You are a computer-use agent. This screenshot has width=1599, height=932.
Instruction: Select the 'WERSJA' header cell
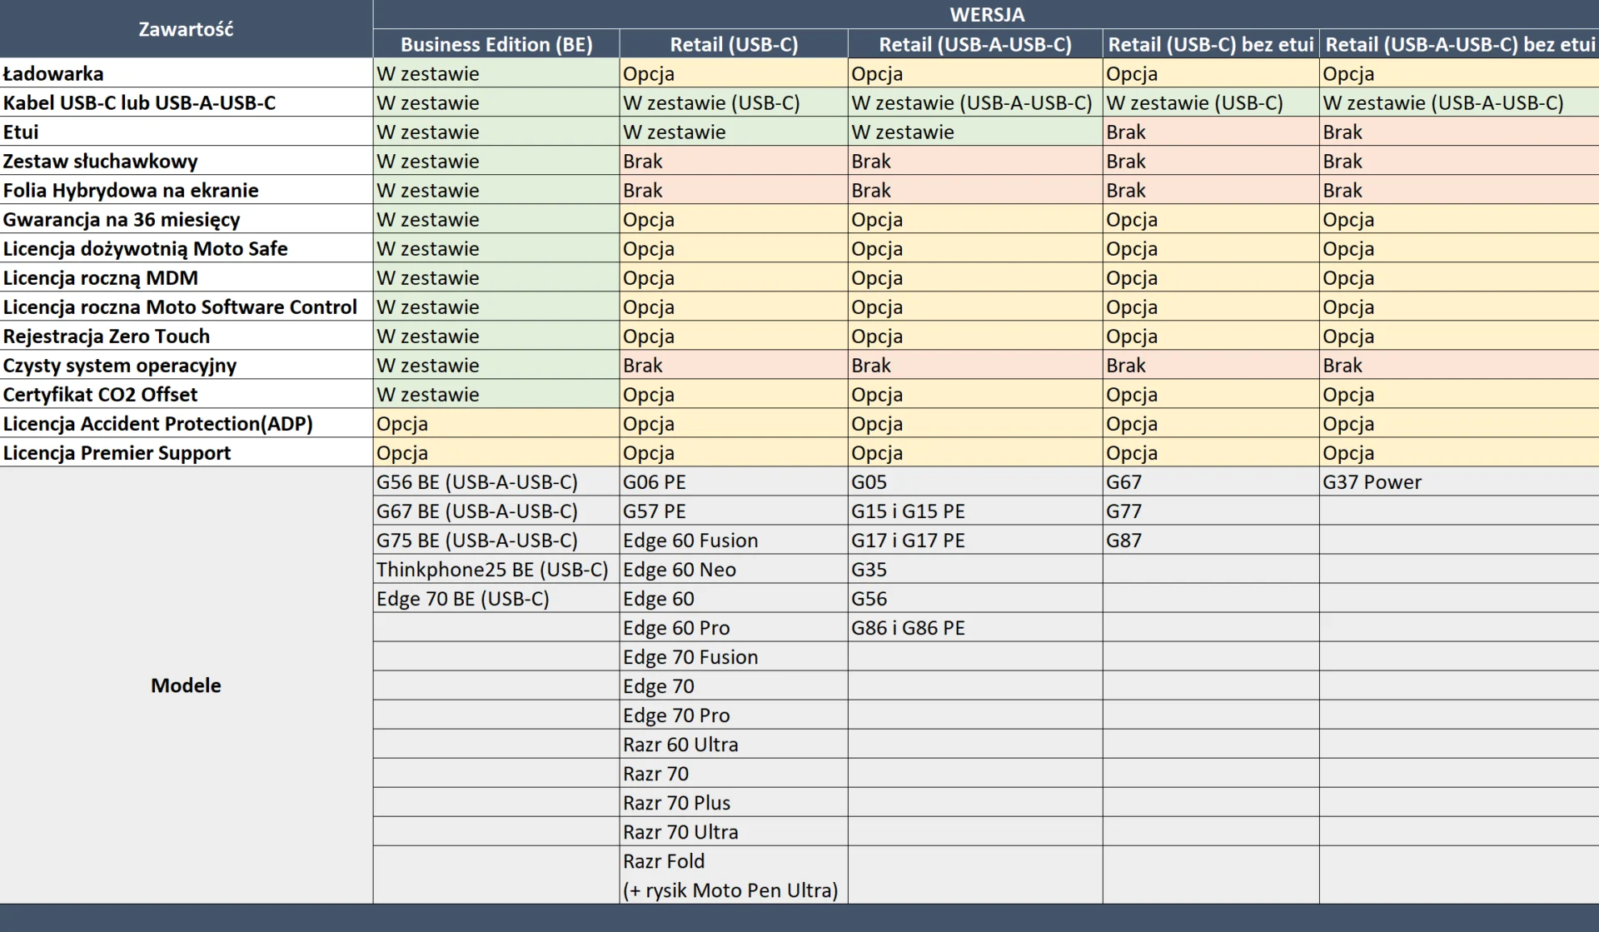pos(986,14)
